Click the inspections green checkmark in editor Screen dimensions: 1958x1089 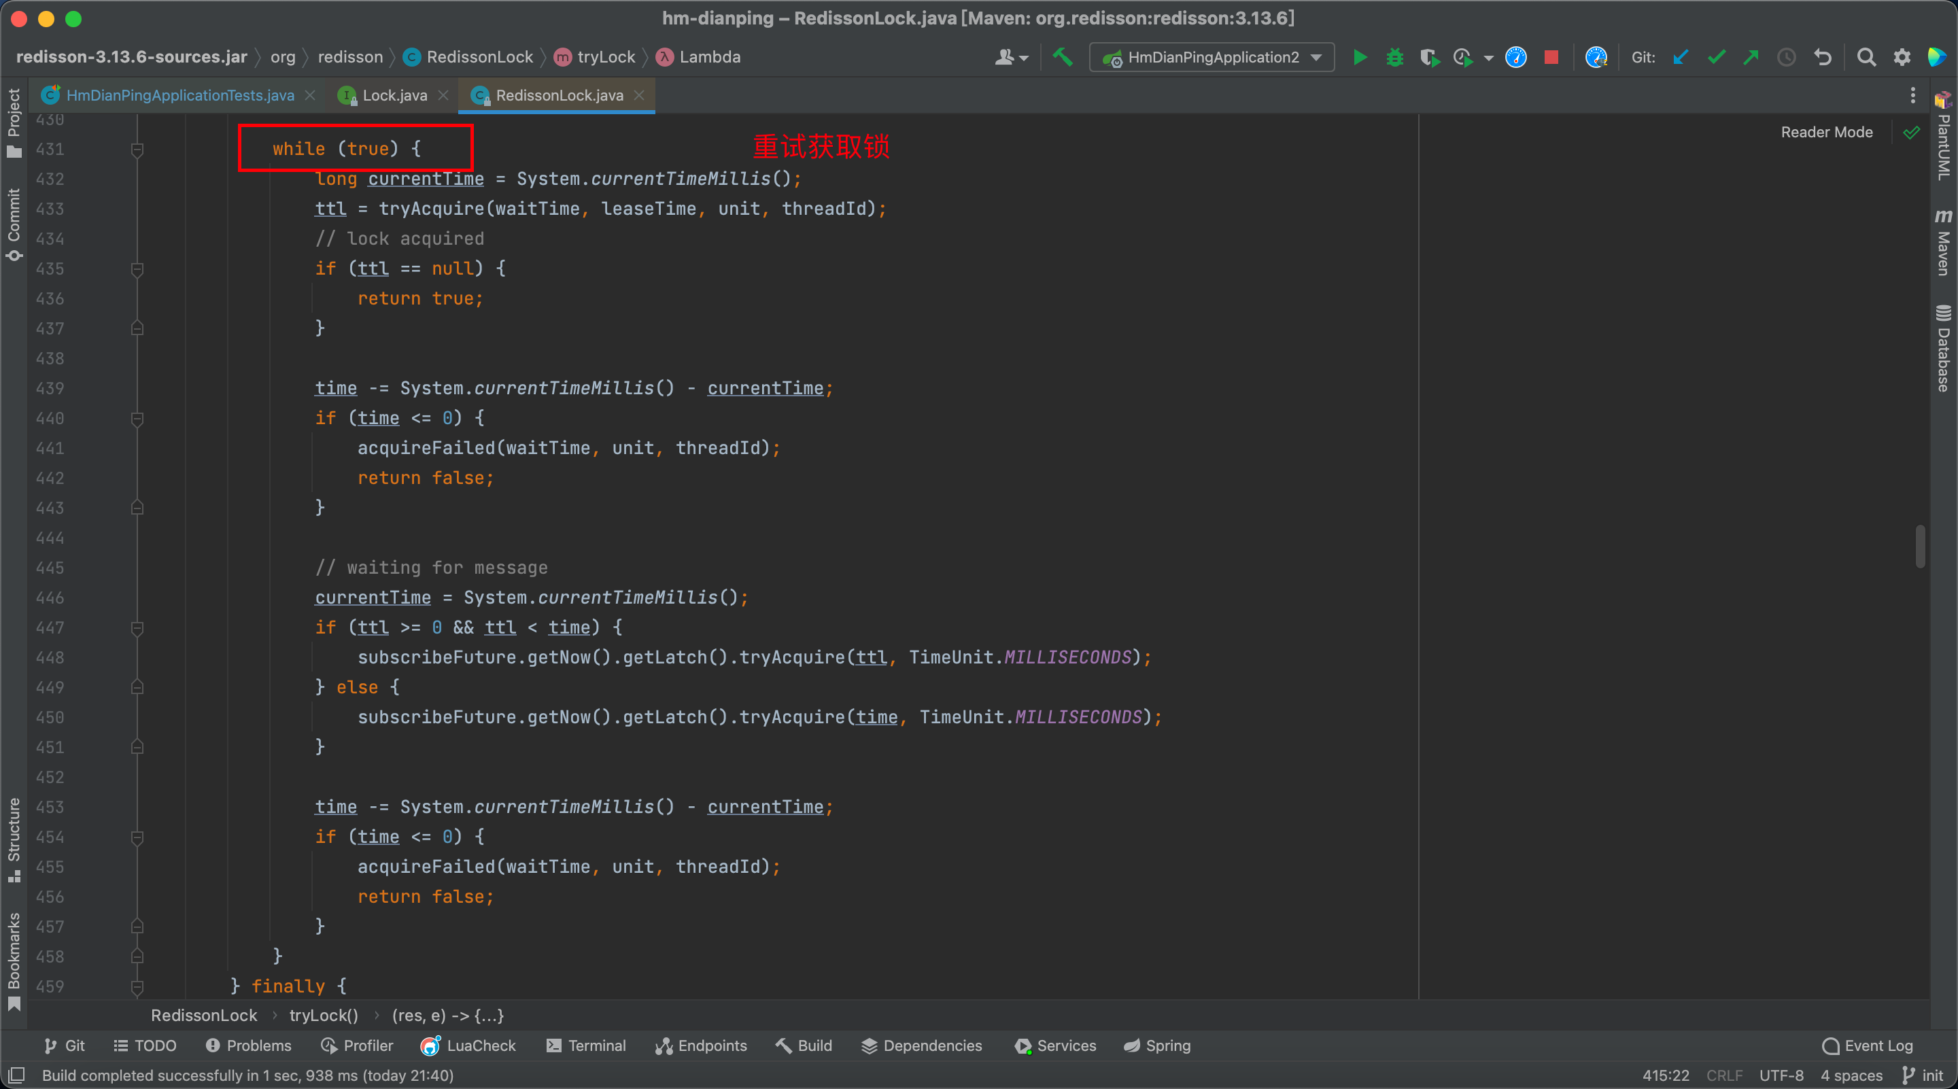[1911, 133]
